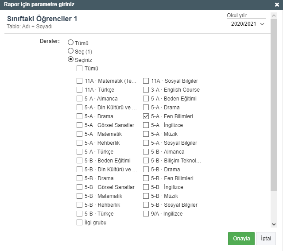Check 3-A English Course
The height and width of the screenshot is (251, 283).
(x=146, y=90)
